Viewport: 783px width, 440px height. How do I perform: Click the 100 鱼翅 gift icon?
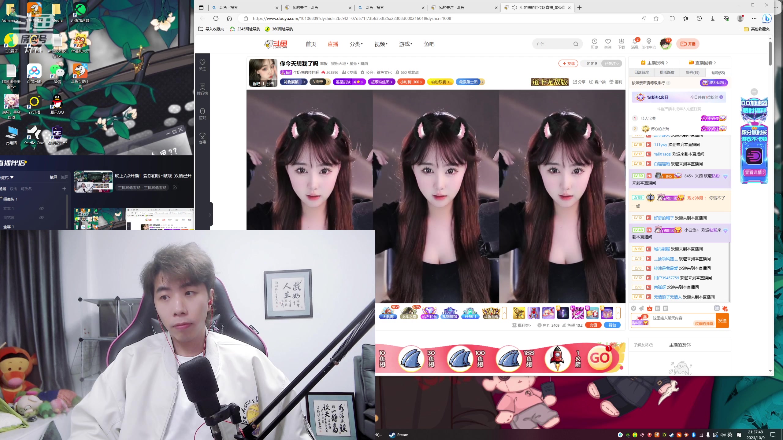pos(460,359)
